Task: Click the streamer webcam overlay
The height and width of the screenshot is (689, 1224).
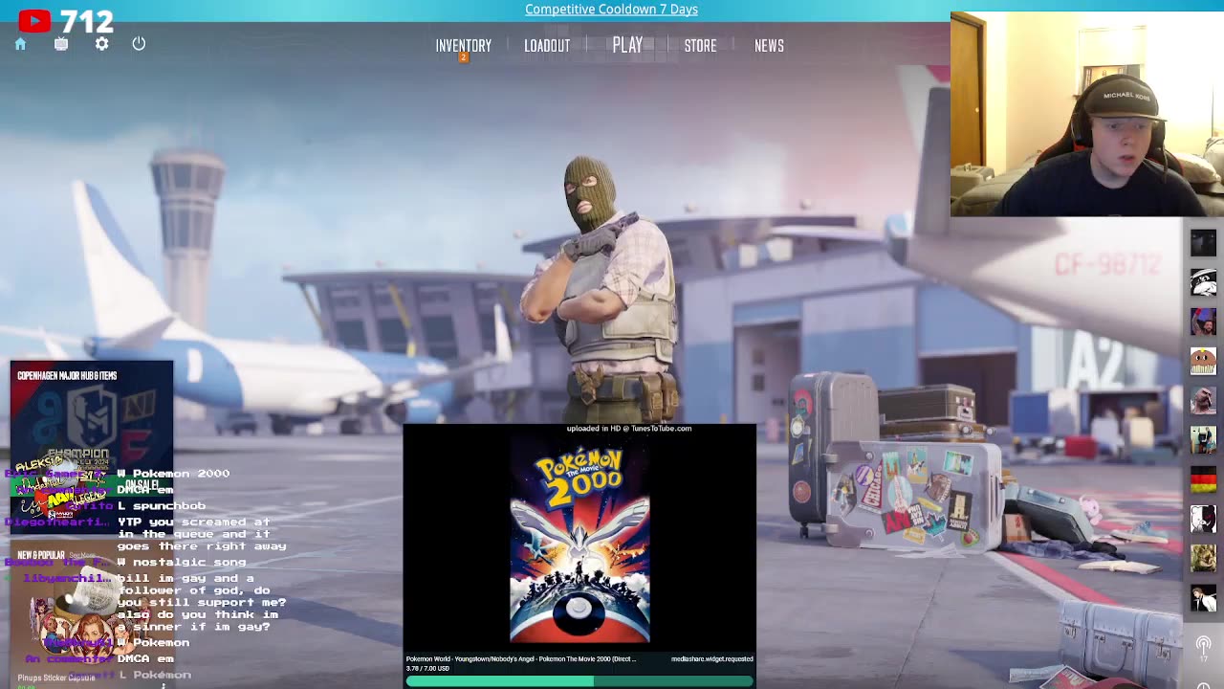Action: (1087, 114)
